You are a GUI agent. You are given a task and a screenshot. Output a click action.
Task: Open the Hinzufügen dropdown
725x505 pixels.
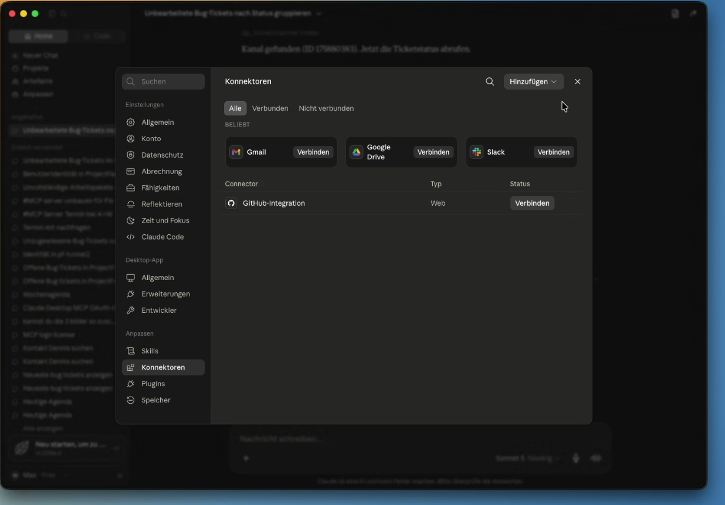pos(533,81)
